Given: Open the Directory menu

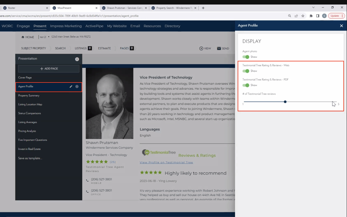Looking at the screenshot, I should [172, 26].
